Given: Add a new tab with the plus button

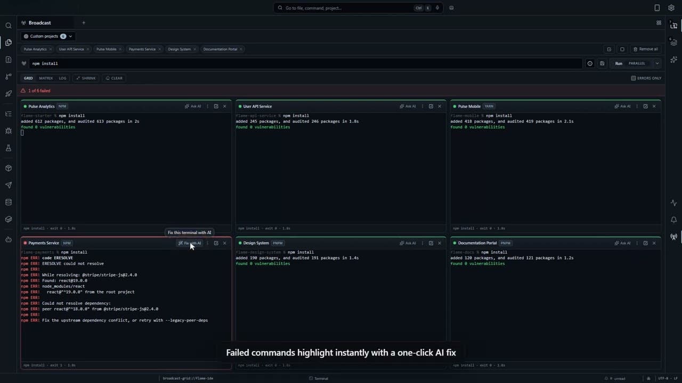Looking at the screenshot, I should (84, 23).
